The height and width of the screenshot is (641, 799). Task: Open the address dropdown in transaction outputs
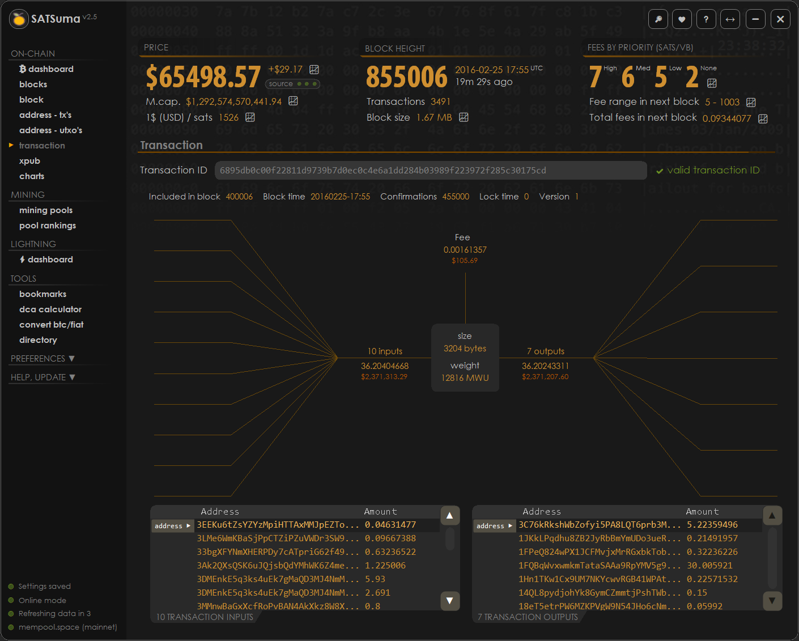point(494,526)
